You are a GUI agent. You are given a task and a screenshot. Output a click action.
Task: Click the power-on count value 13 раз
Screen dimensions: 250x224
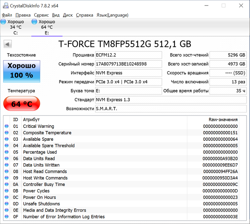(228, 82)
